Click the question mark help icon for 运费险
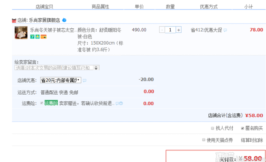Image resolution: width=266 pixels, height=162 pixels. click(x=121, y=104)
